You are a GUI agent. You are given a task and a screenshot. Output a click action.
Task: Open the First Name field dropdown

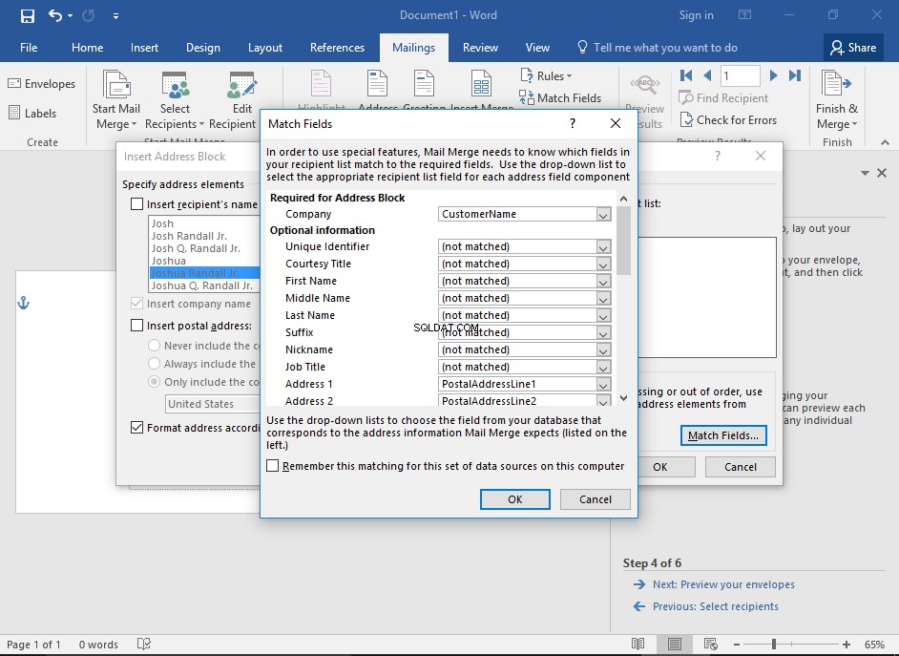pyautogui.click(x=602, y=282)
